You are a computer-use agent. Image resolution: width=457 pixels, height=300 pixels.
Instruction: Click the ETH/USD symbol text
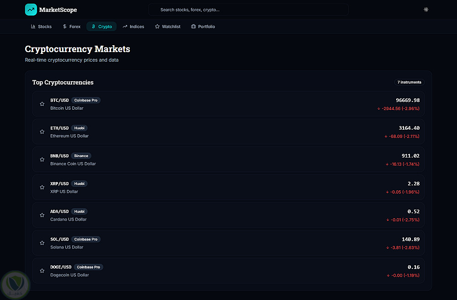click(x=59, y=128)
